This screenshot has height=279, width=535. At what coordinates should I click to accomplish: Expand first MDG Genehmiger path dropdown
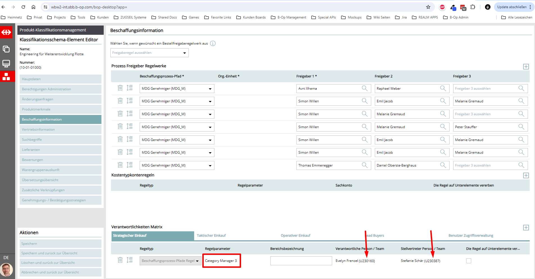click(x=210, y=89)
